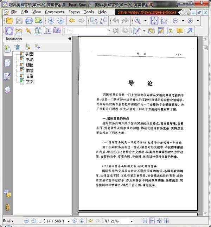The image size is (211, 227).
Task: Show the Pages thumbnails panel in sidebar
Action: click(x=7, y=63)
